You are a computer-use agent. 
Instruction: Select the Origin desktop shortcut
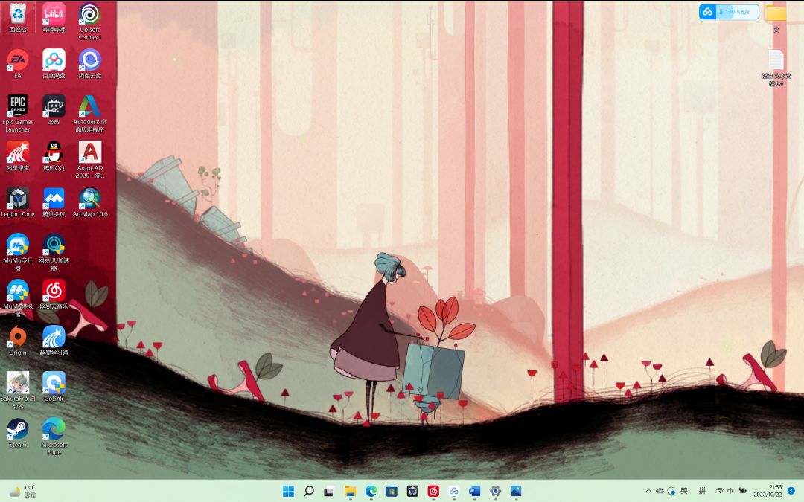(x=18, y=340)
